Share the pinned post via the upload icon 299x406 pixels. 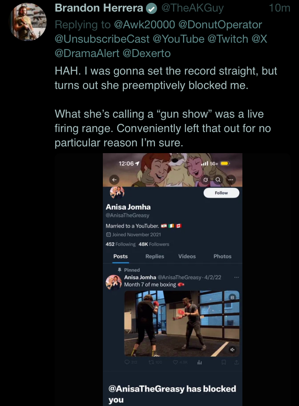coord(236,362)
